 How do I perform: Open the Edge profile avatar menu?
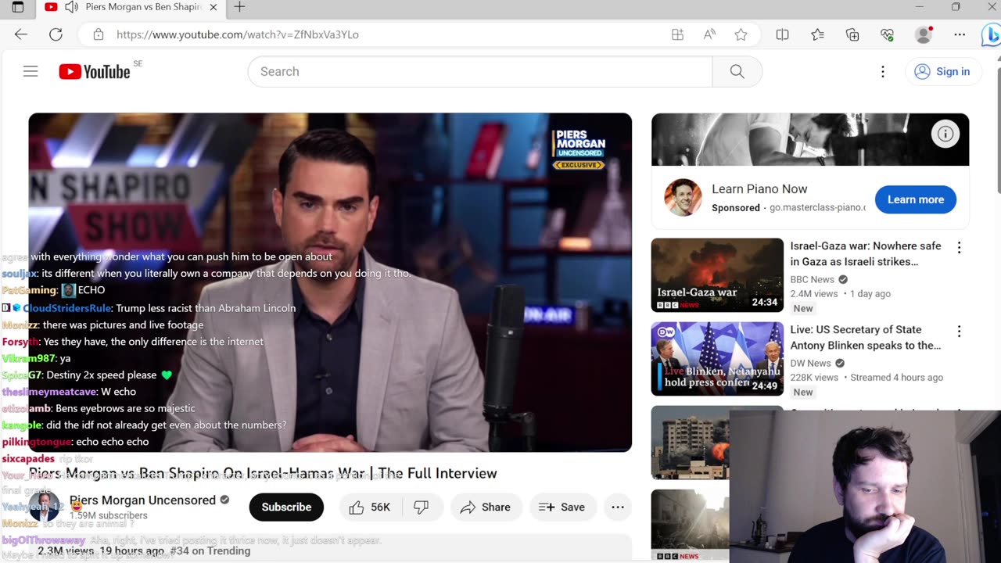(x=924, y=34)
